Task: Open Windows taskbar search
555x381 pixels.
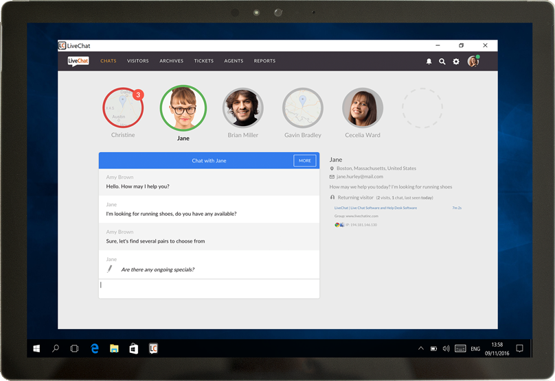Action: tap(56, 349)
